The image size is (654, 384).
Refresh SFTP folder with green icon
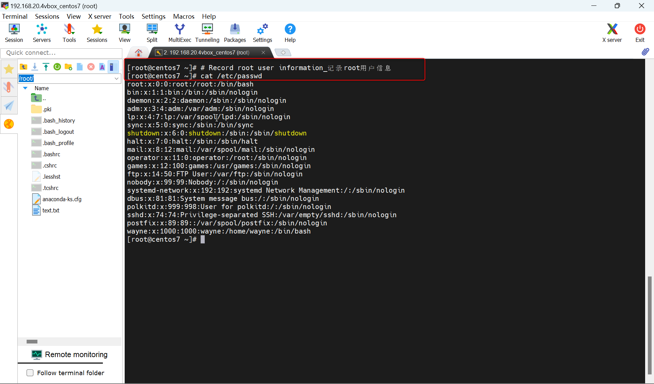[57, 67]
